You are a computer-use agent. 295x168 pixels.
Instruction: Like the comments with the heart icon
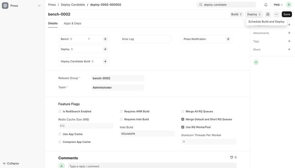point(231,157)
